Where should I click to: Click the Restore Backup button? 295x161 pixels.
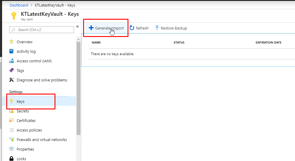click(171, 28)
